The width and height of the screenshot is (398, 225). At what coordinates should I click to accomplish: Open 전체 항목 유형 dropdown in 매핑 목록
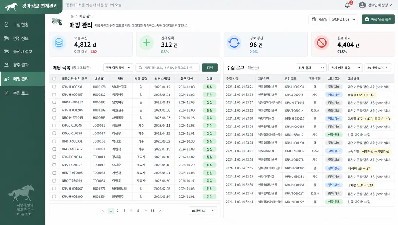(x=118, y=68)
